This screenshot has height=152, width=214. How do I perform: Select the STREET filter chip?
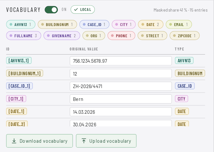pyautogui.click(x=152, y=36)
